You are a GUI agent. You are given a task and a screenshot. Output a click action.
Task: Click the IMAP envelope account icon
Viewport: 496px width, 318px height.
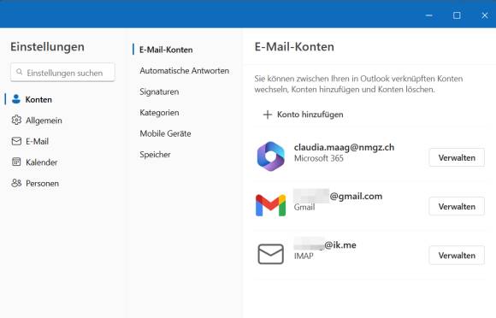(271, 254)
